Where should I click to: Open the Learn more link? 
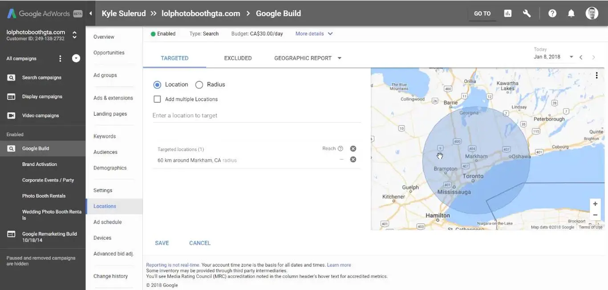339,265
